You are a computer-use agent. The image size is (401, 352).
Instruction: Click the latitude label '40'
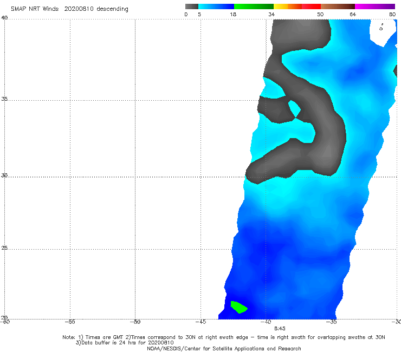click(x=4, y=18)
